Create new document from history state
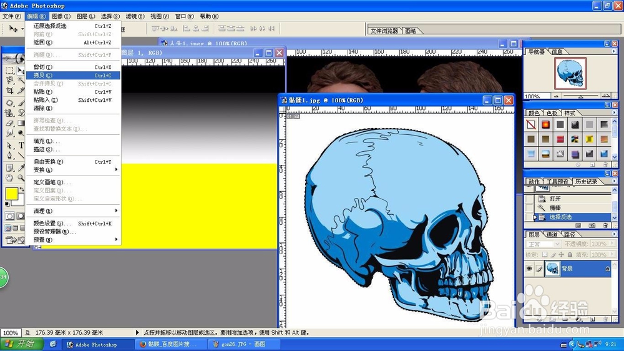This screenshot has width=624, height=351. click(578, 225)
